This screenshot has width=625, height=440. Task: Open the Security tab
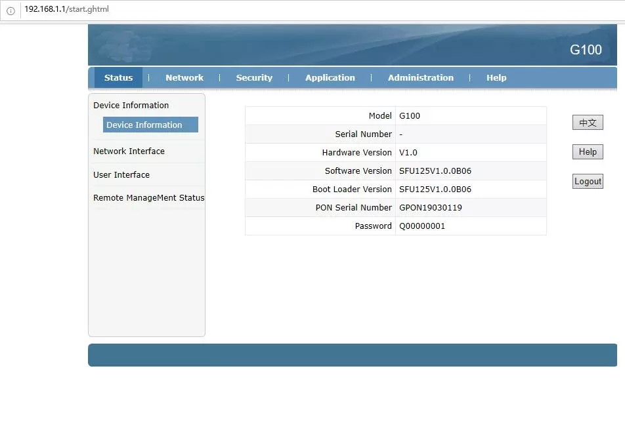click(x=254, y=77)
